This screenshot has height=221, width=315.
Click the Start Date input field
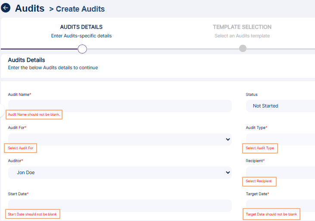click(x=120, y=206)
